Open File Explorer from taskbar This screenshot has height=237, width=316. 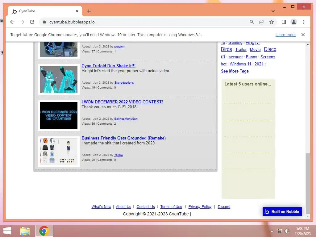click(25, 231)
